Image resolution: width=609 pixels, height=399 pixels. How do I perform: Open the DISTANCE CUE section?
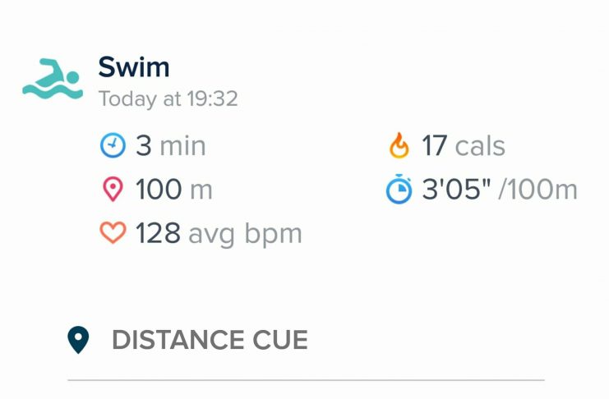click(210, 340)
